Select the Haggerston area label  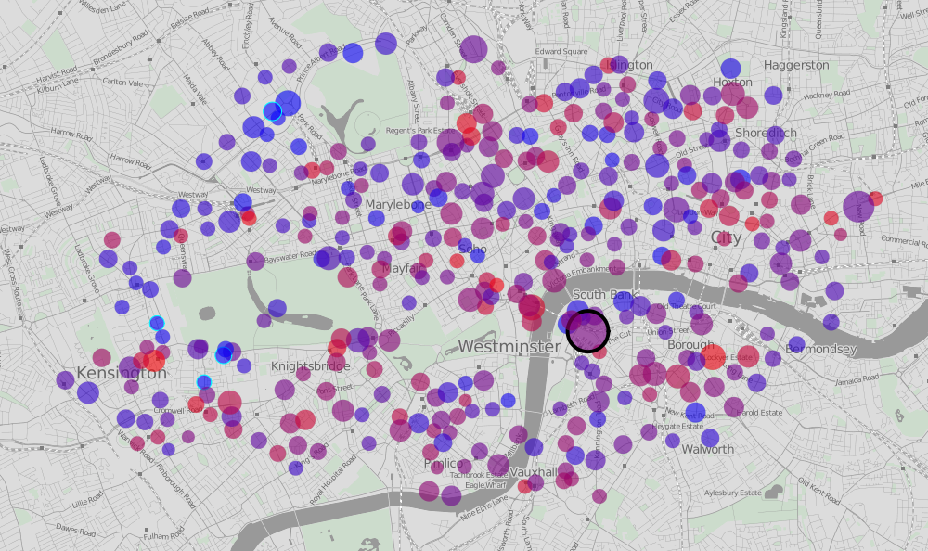pyautogui.click(x=795, y=65)
